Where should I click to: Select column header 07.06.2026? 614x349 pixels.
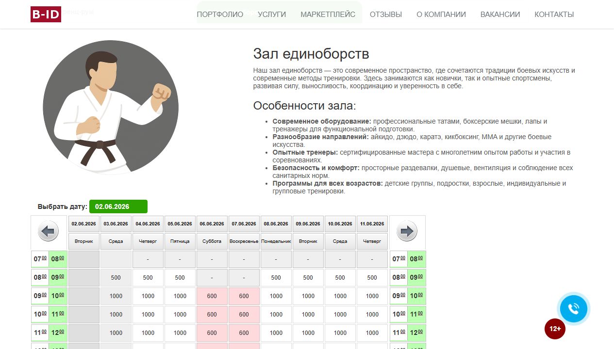point(244,224)
